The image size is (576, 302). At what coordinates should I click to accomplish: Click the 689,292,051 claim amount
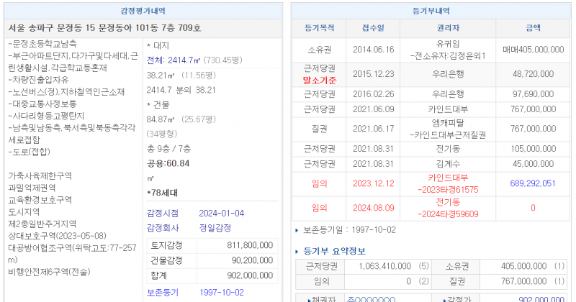533,183
